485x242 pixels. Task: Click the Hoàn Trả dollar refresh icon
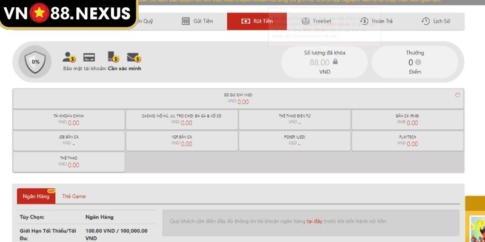click(364, 21)
